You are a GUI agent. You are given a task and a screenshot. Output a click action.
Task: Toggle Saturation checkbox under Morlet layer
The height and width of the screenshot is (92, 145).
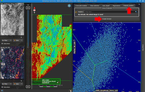pyautogui.click(x=2, y=87)
